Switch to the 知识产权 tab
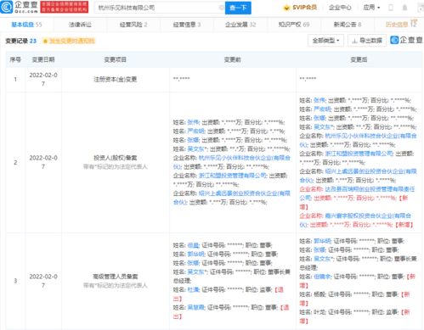Screen dimensions: 424x330 pyautogui.click(x=294, y=25)
